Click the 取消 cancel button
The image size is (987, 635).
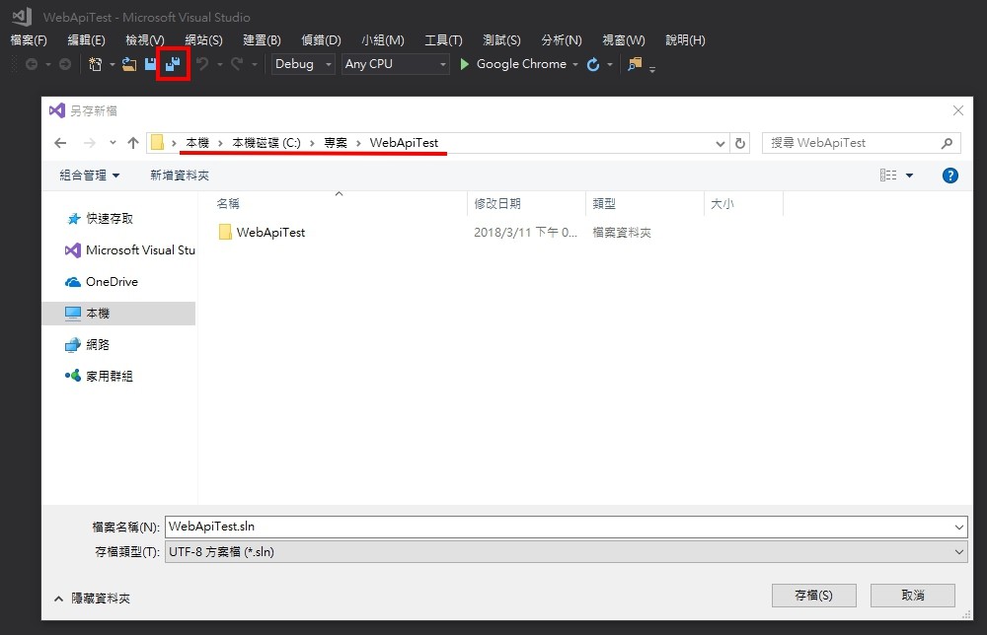pyautogui.click(x=913, y=596)
